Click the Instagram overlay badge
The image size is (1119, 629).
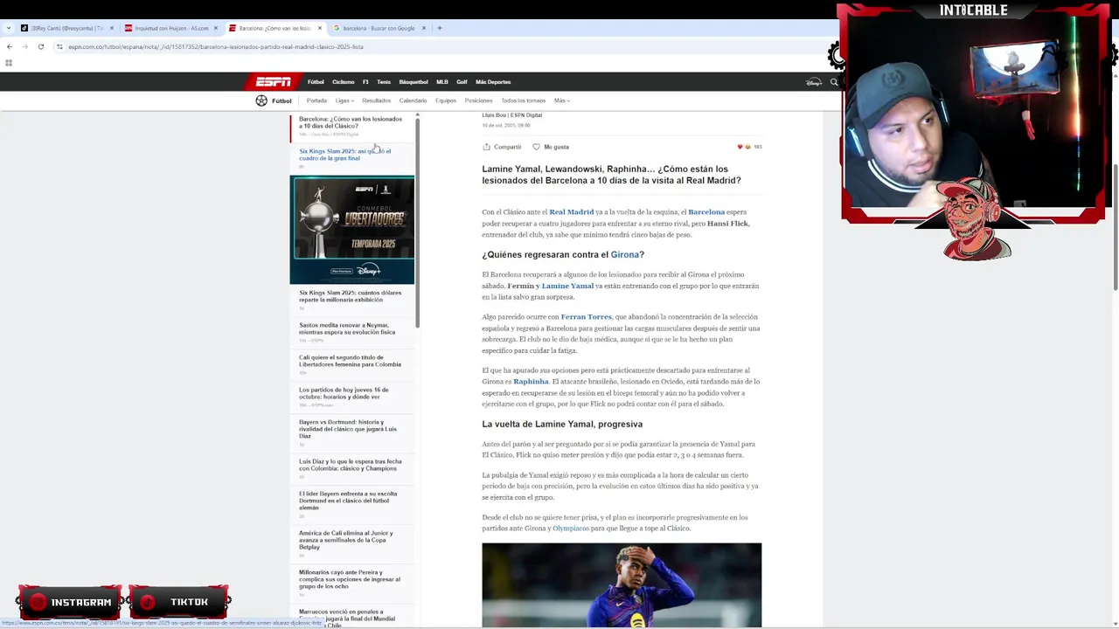[x=69, y=602]
